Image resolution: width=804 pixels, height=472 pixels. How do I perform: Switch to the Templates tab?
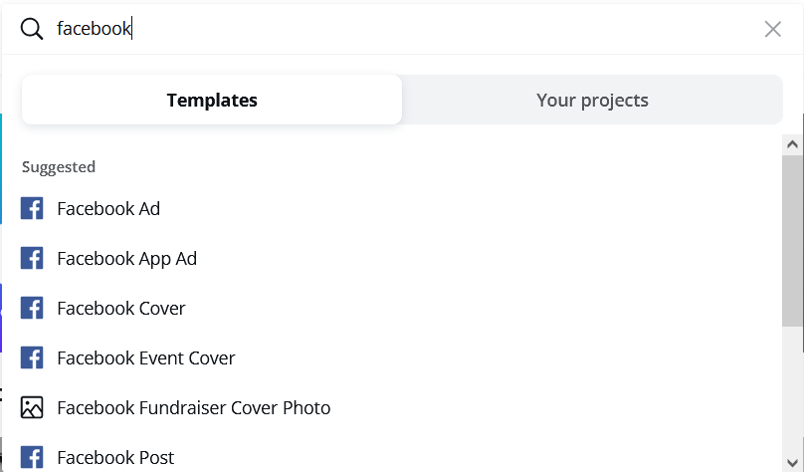click(x=212, y=100)
